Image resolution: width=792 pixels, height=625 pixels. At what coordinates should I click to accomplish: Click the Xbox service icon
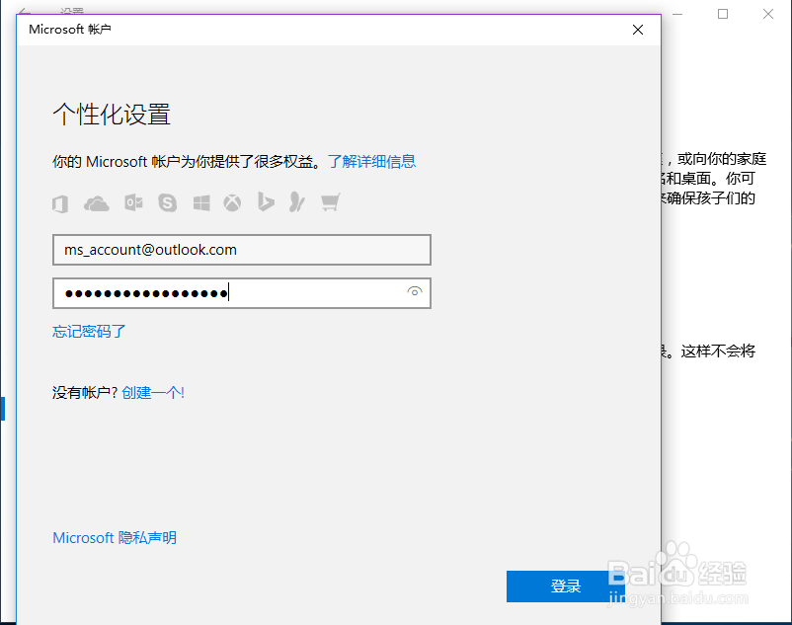coord(232,203)
